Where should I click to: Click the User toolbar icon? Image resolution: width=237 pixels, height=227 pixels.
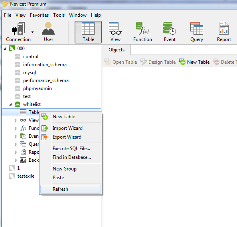[x=48, y=32]
